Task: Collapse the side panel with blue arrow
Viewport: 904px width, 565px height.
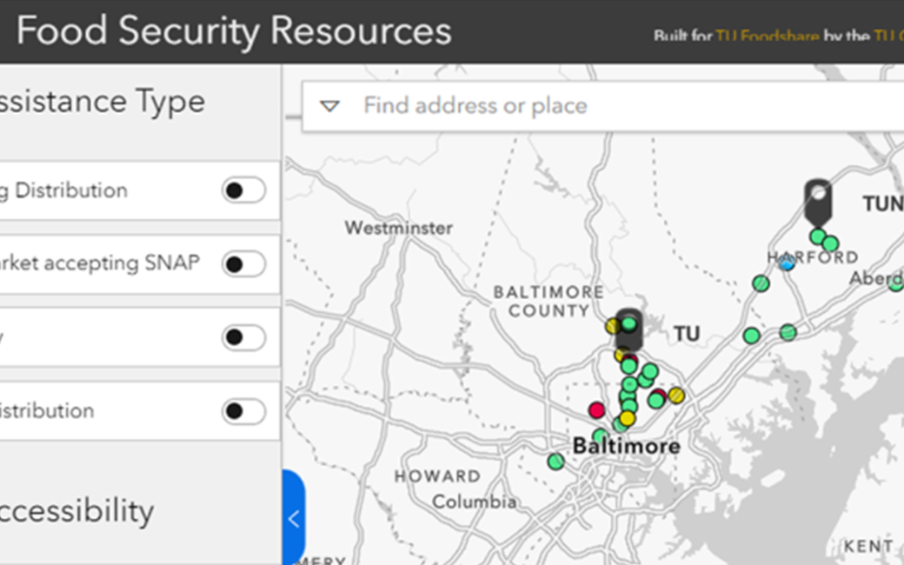Action: click(294, 519)
